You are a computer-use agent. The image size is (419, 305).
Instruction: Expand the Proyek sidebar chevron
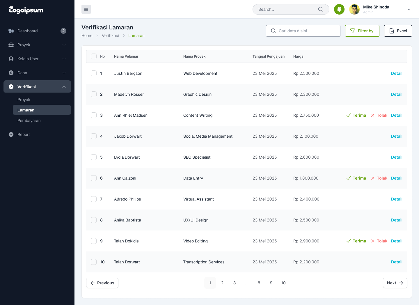64,45
